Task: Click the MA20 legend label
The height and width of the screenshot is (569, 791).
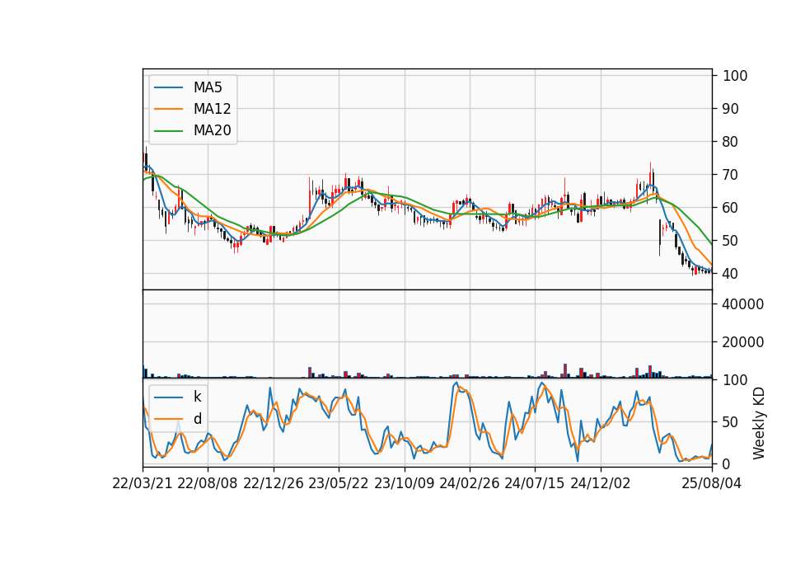Action: click(x=212, y=130)
